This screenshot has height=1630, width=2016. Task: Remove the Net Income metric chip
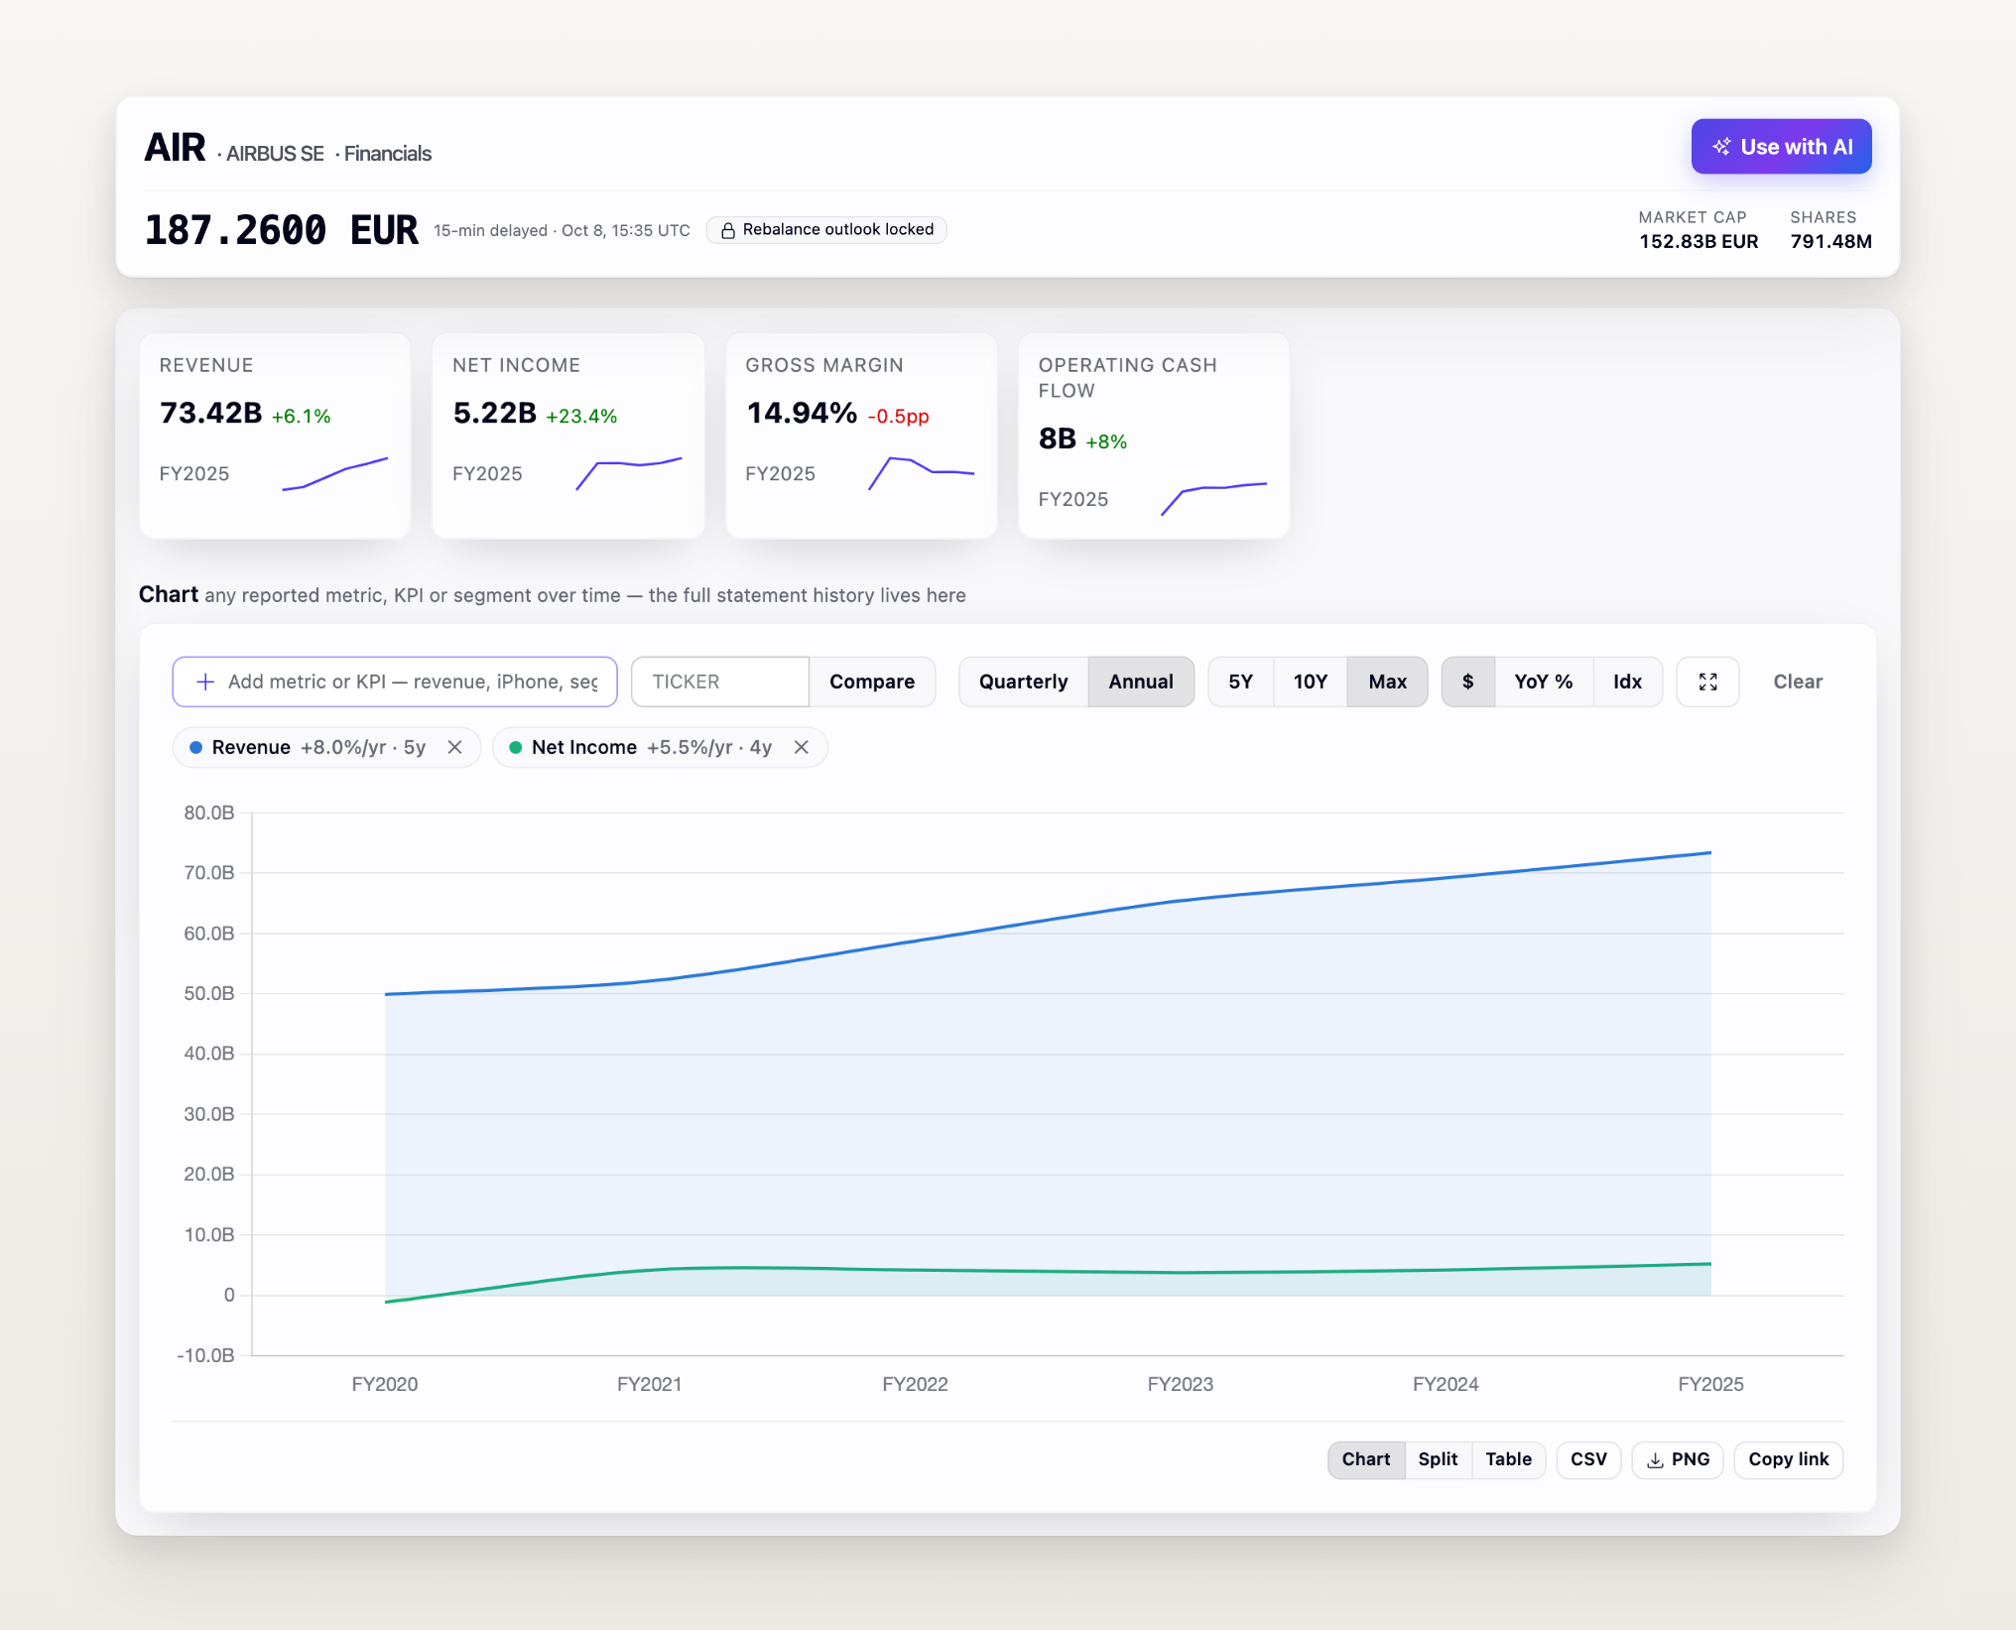[x=802, y=747]
